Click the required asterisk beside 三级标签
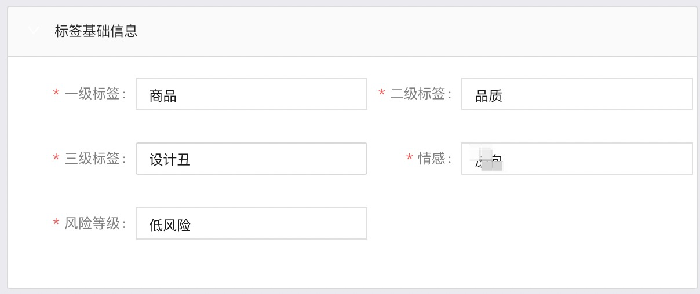The width and height of the screenshot is (700, 294). tap(56, 159)
